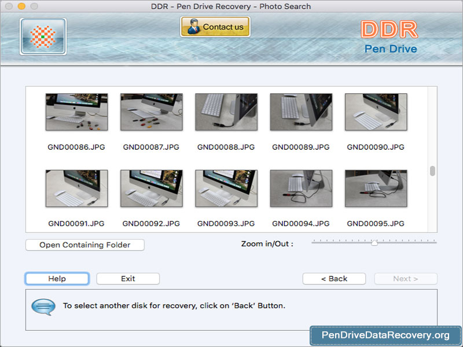
Task: Click the file name GND00095.JPG
Action: pos(376,223)
